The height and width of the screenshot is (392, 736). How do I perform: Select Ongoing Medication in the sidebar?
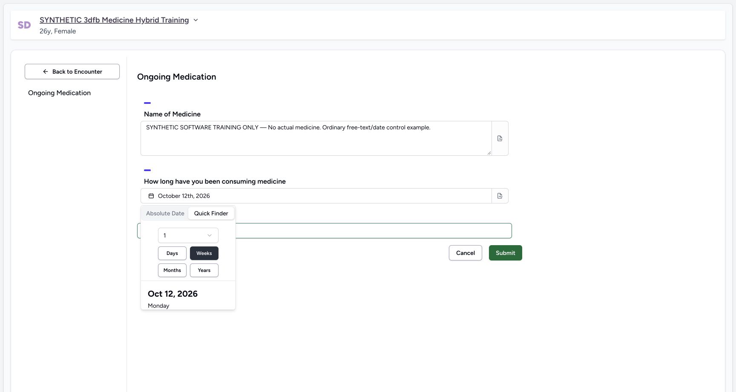(x=59, y=93)
